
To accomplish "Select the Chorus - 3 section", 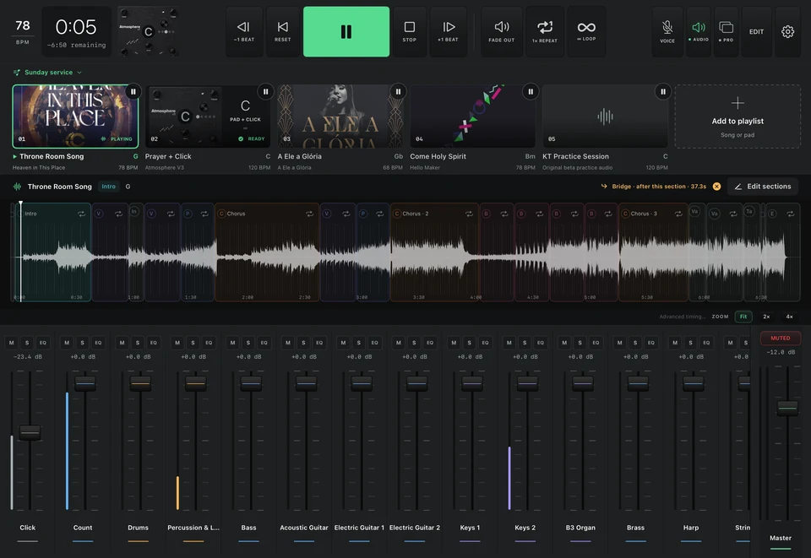I will coord(653,252).
